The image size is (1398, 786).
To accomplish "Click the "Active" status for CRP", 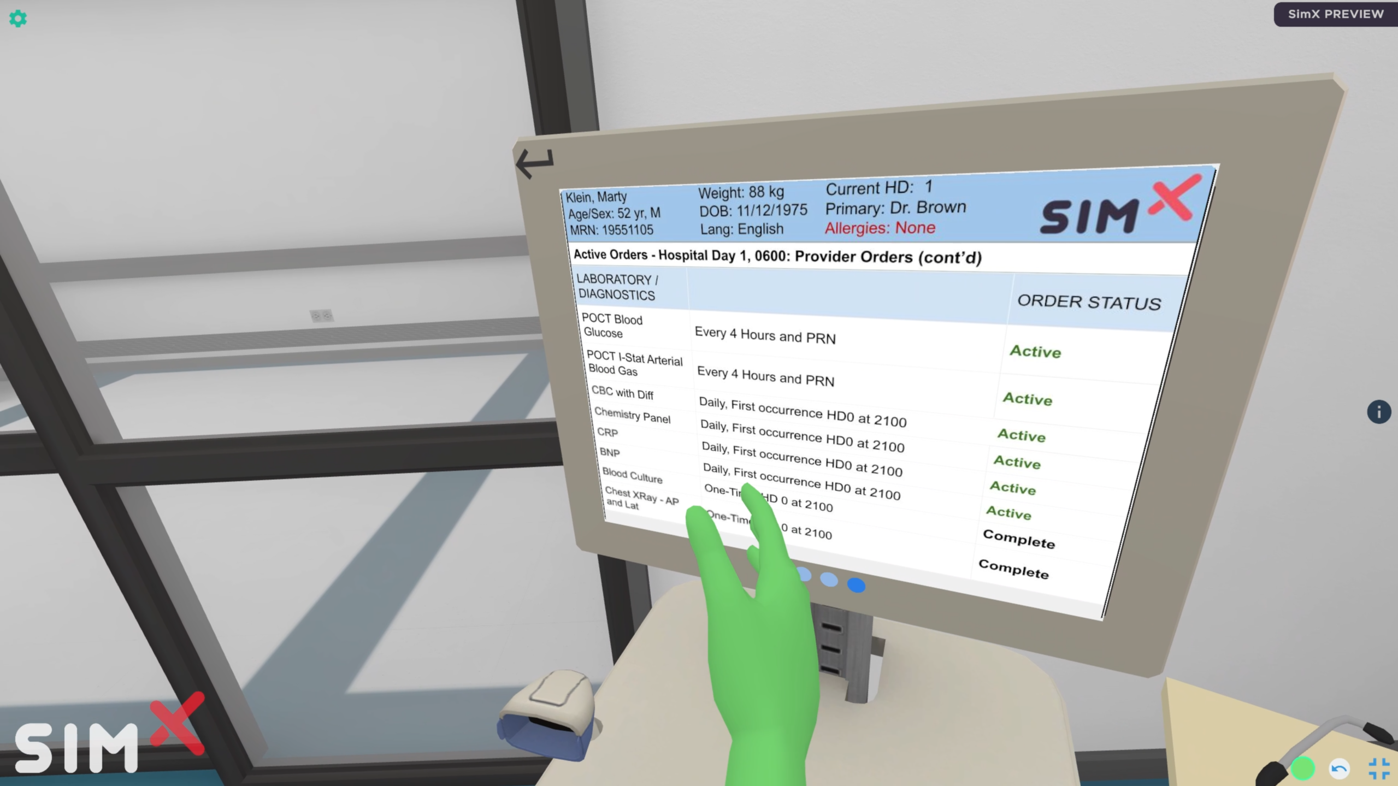I will [1013, 487].
